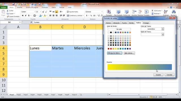181x101 pixels.
Task: Click the text orientation icon
Action: tap(61, 12)
